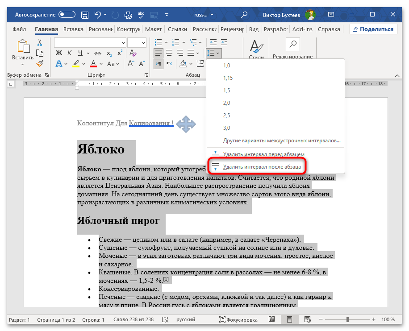This screenshot has width=409, height=331.
Task: Click the 100 % zoom level
Action: [x=388, y=319]
